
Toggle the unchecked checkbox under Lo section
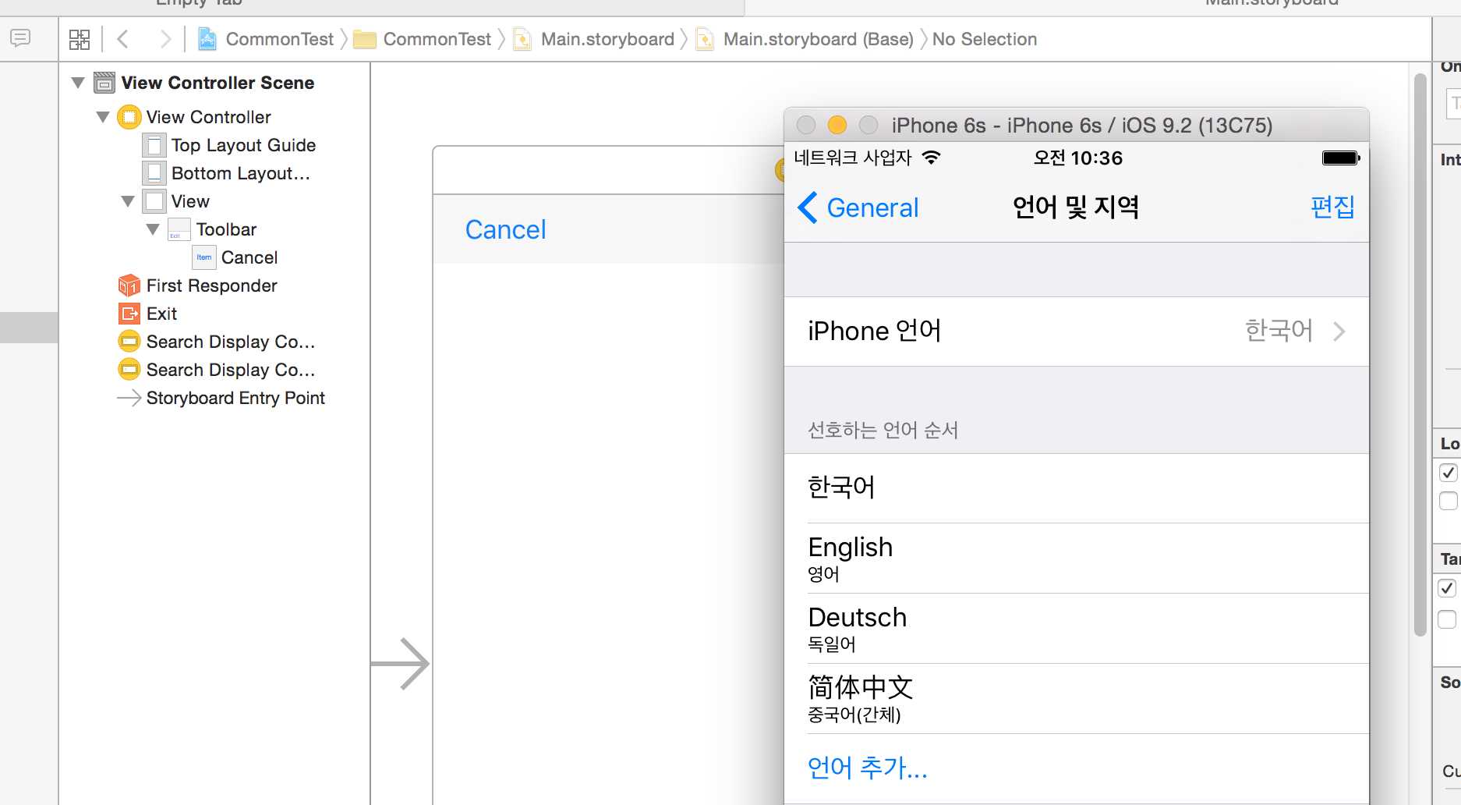click(x=1449, y=501)
